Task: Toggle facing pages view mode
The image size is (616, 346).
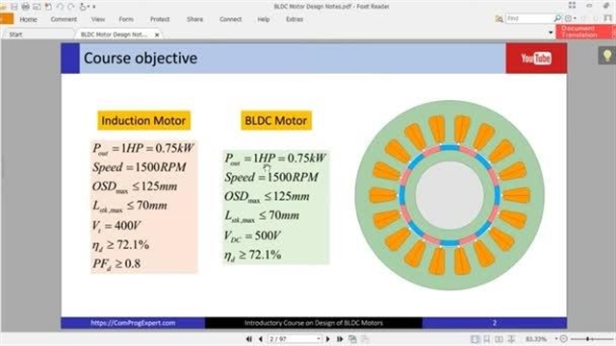Action: 499,339
